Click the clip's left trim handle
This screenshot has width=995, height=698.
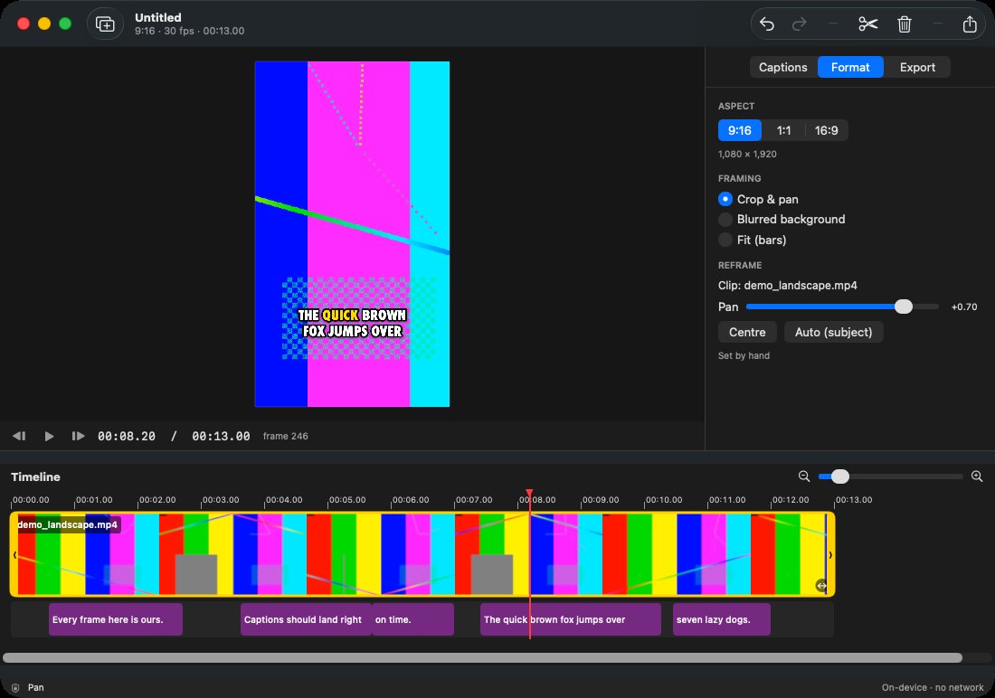14,554
